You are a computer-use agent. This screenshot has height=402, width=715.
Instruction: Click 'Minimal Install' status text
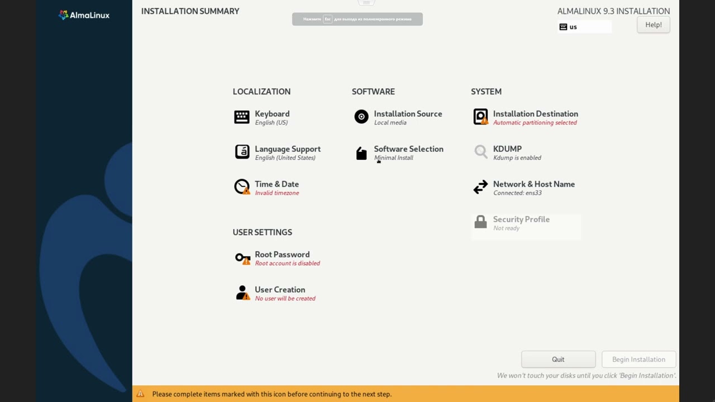[393, 158]
